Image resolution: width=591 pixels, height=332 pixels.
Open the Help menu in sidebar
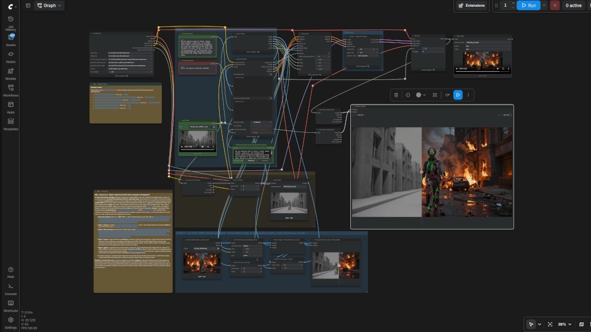coord(10,272)
